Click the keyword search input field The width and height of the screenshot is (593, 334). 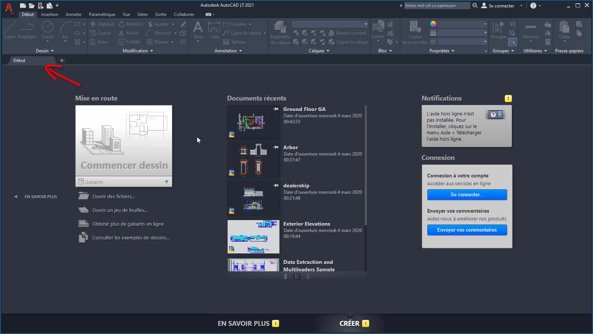coord(437,6)
